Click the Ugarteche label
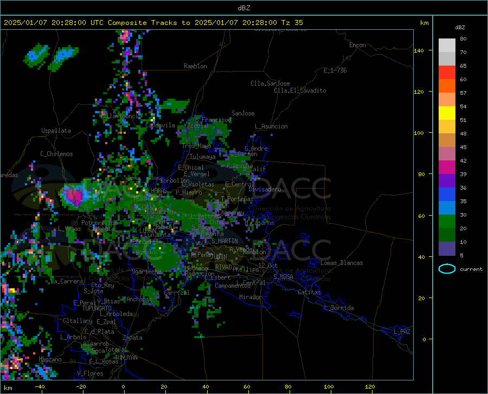Screen dimensions: 488x394 pos(146,272)
